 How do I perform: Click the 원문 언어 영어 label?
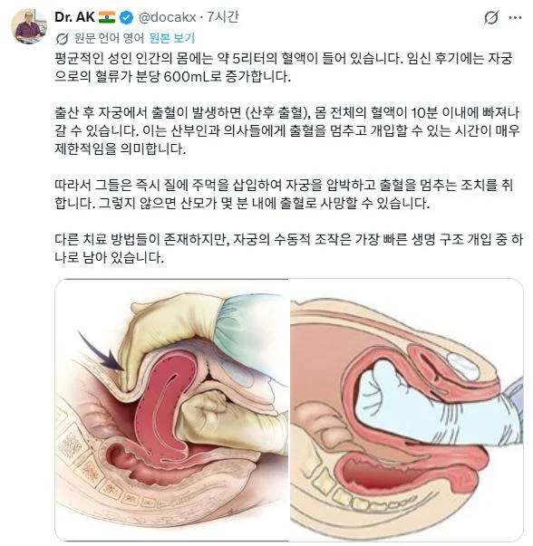tap(109, 38)
